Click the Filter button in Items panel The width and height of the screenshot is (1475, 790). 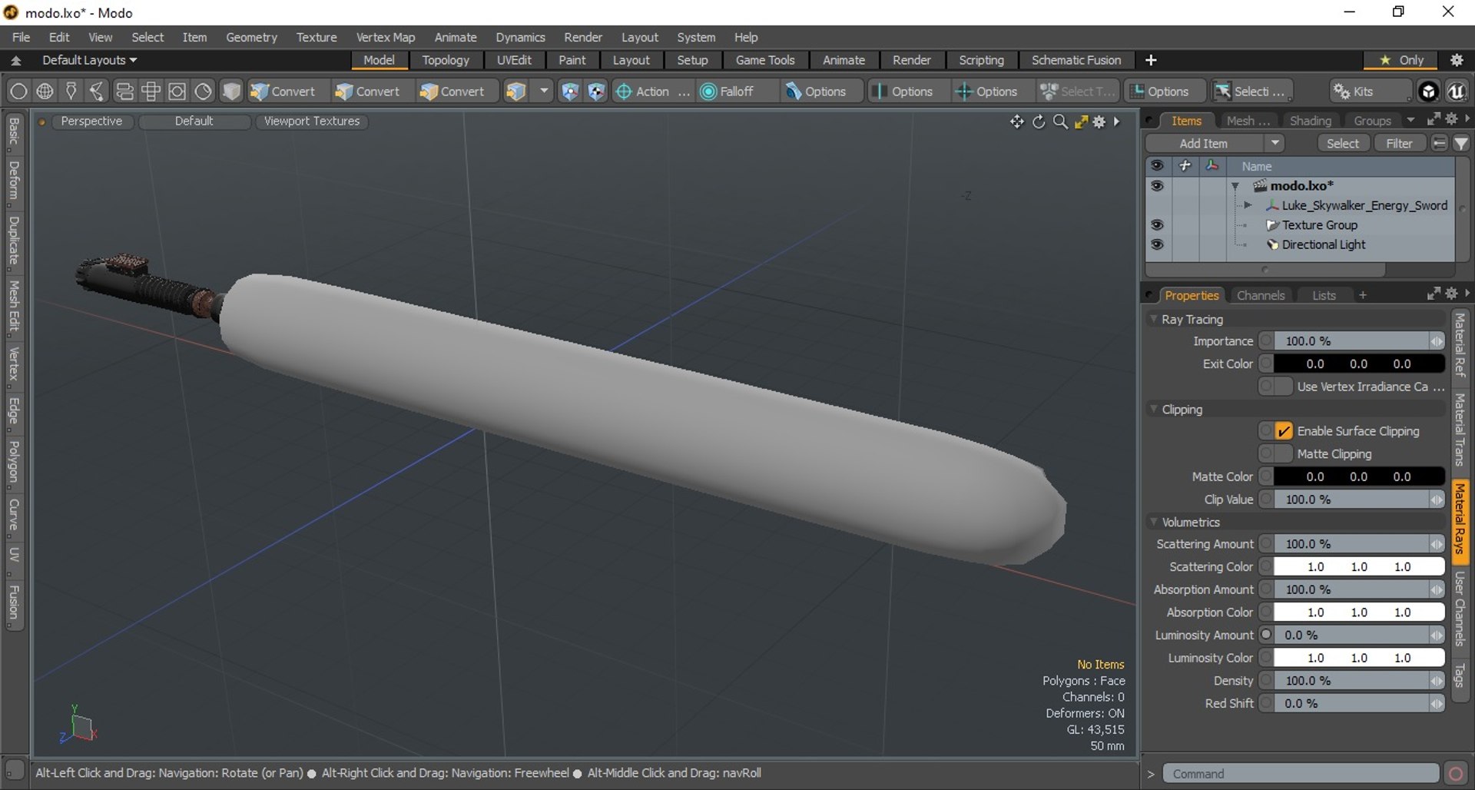[1399, 144]
